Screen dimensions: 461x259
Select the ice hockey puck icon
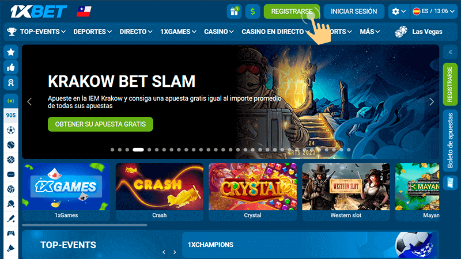click(11, 174)
